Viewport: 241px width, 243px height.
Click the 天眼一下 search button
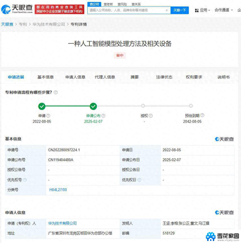coord(180,10)
